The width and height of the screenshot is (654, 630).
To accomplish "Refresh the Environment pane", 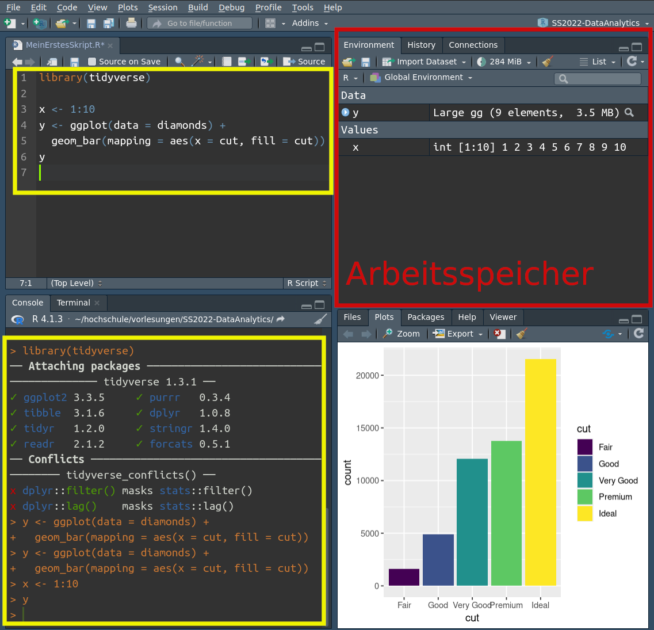I will [632, 62].
